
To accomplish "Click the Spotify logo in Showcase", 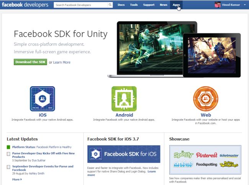I will (x=183, y=154).
